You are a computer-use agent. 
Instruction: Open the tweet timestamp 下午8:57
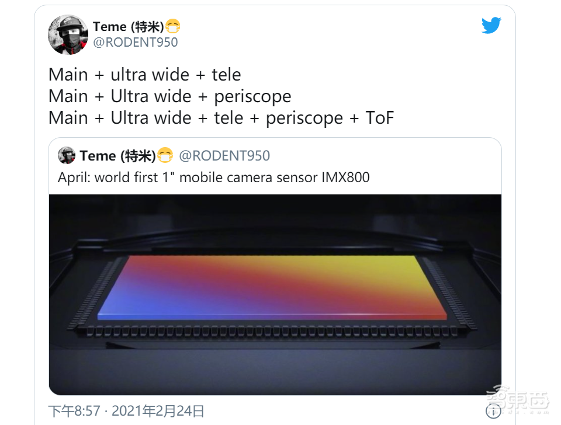click(x=74, y=411)
